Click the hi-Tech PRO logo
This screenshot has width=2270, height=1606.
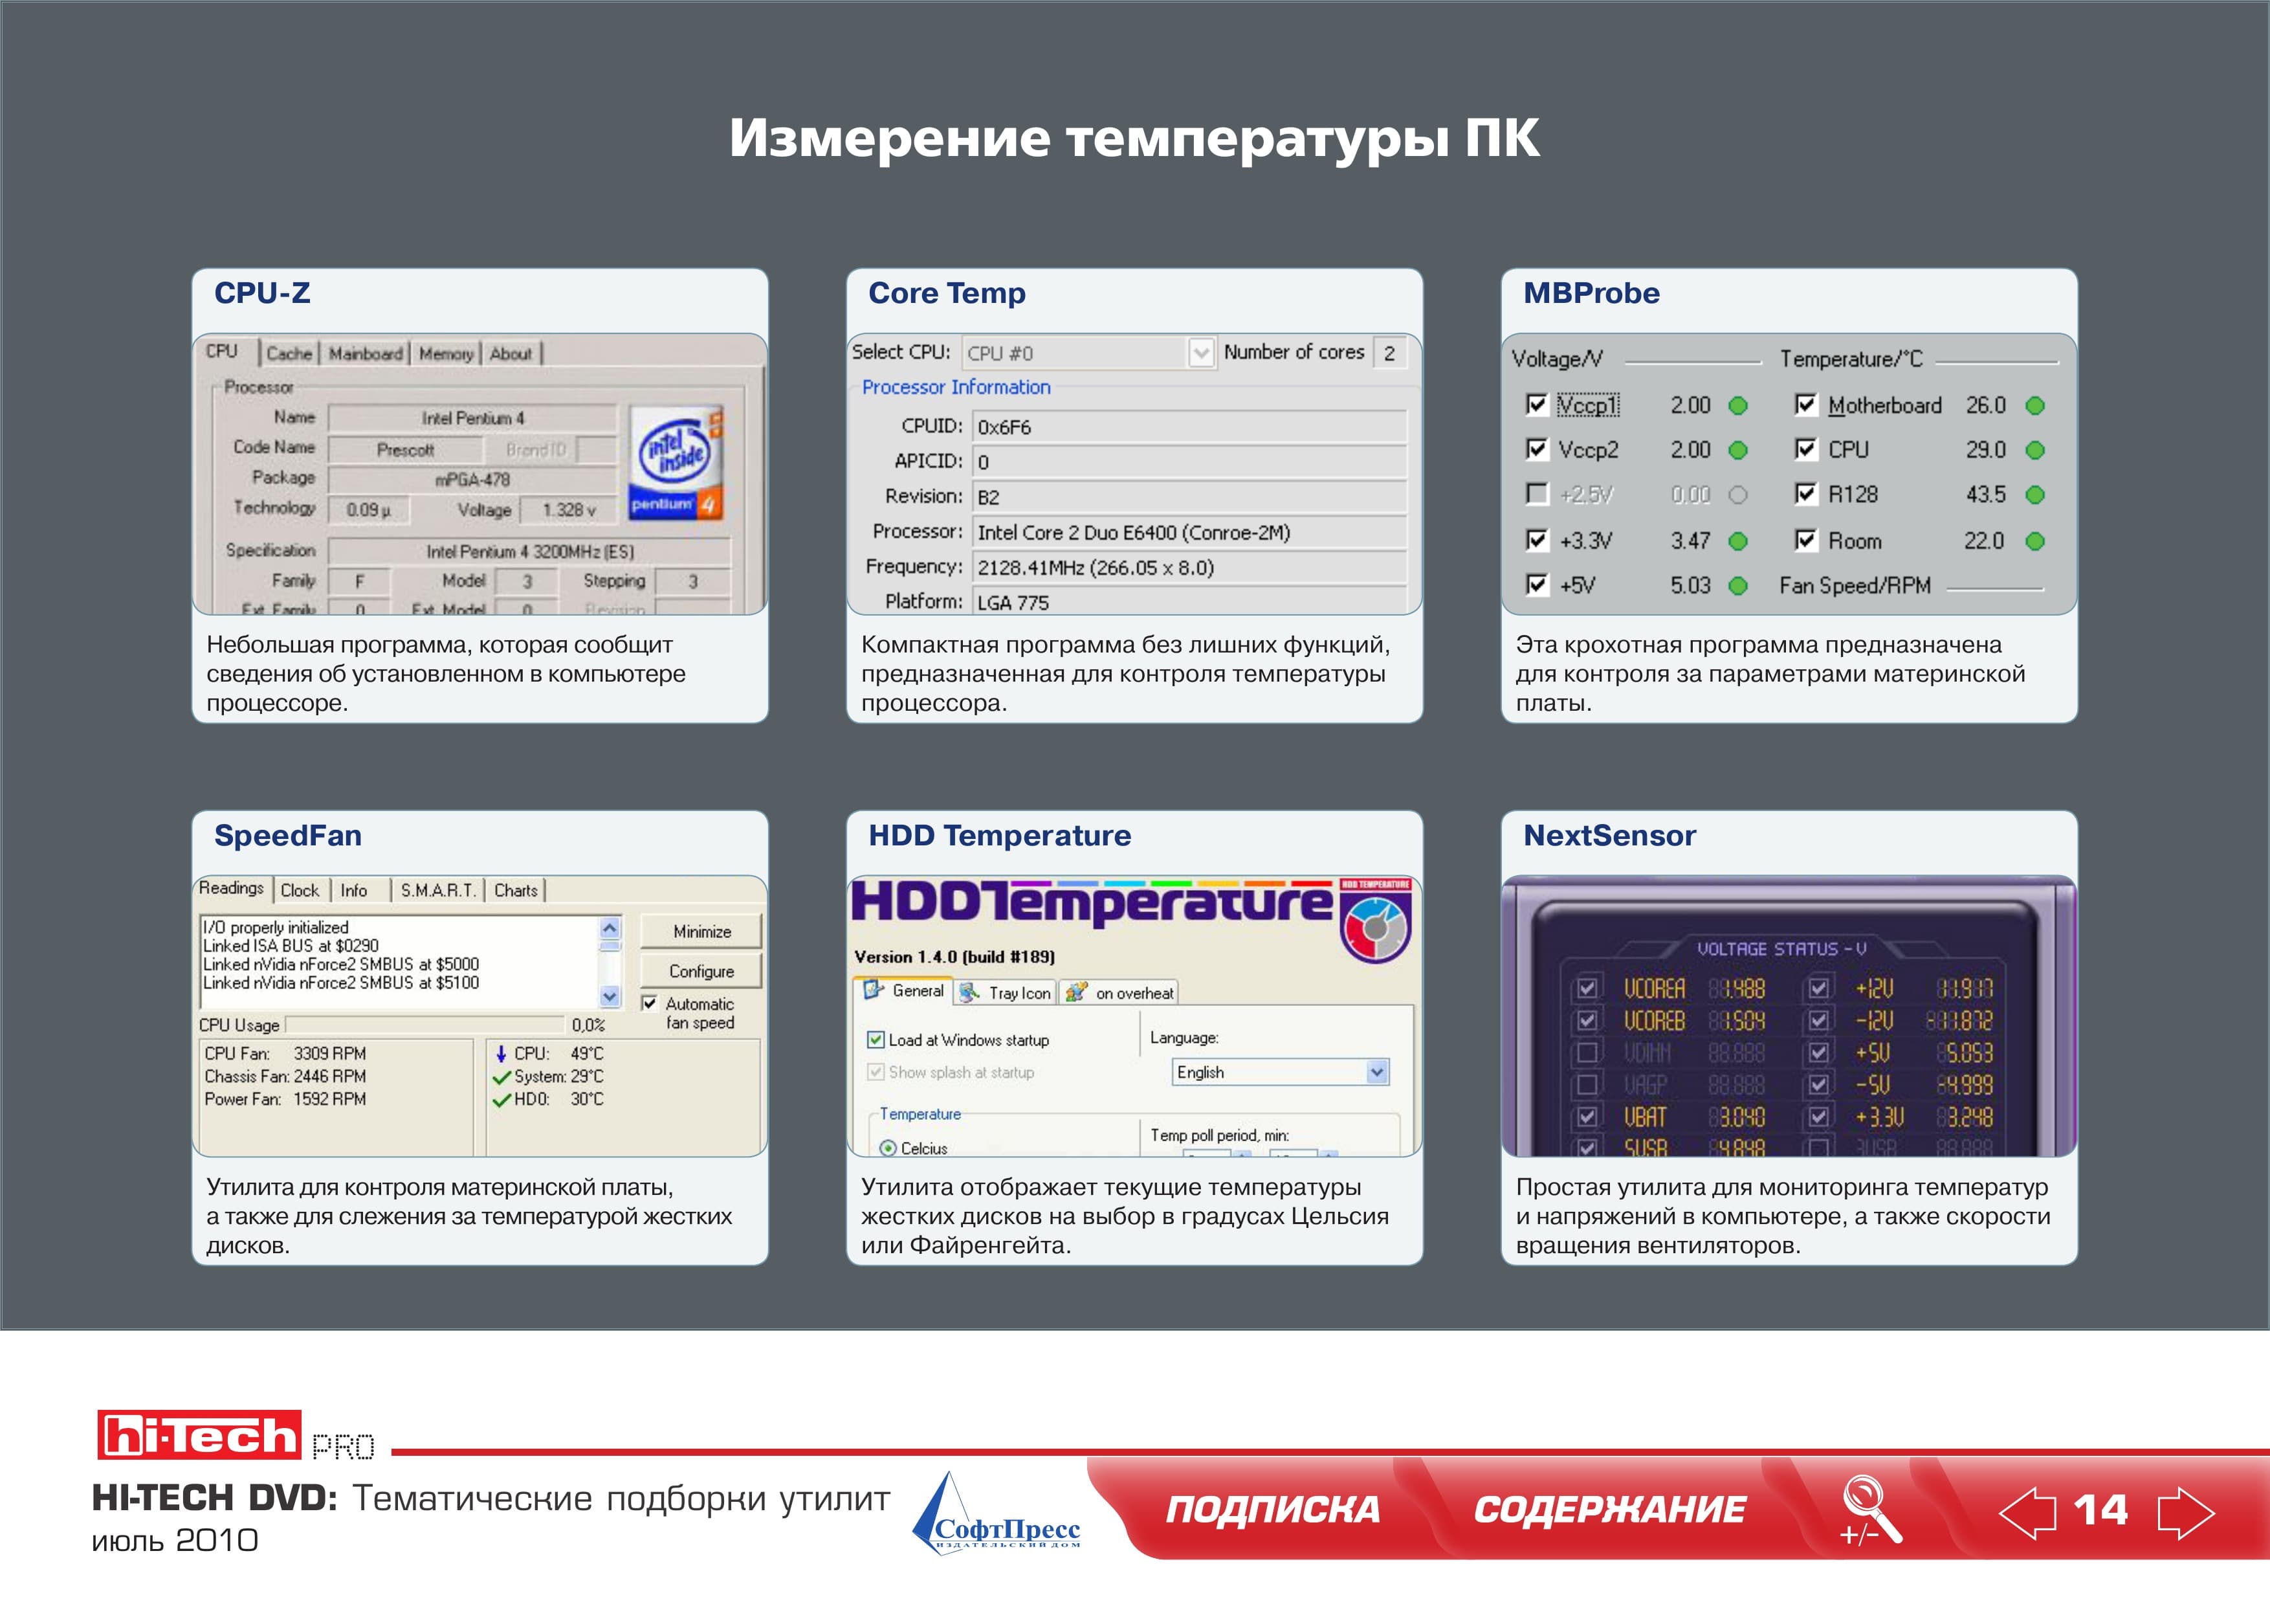(x=236, y=1436)
